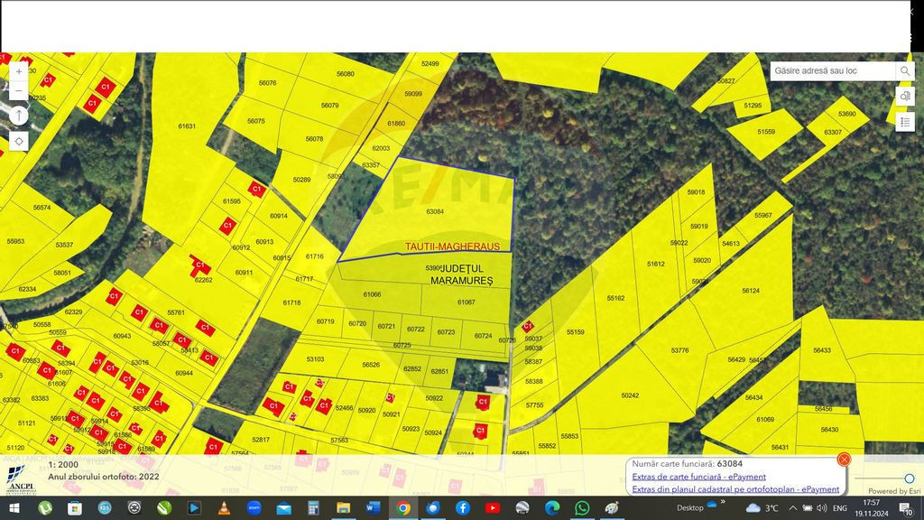Click the layer opacity slider handle

point(909,478)
